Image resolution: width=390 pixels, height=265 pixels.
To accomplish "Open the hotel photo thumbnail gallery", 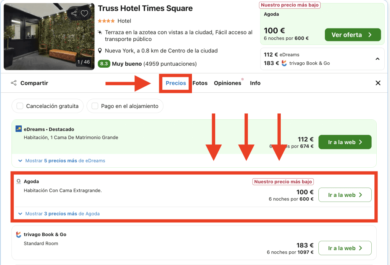I will tap(49, 36).
